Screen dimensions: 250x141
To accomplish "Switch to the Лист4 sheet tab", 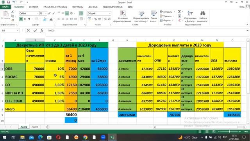I will pos(35,127).
